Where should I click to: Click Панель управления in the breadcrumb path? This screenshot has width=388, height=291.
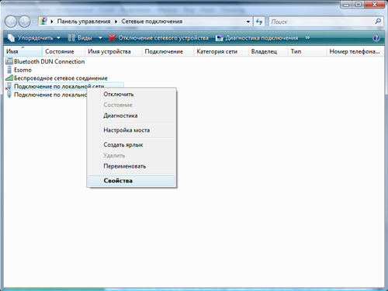[84, 22]
